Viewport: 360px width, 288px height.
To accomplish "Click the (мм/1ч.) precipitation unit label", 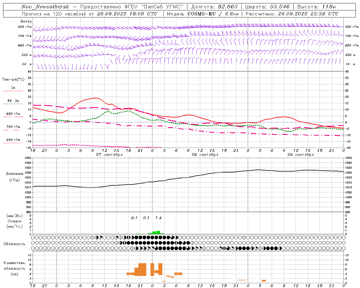I will point(15,226).
